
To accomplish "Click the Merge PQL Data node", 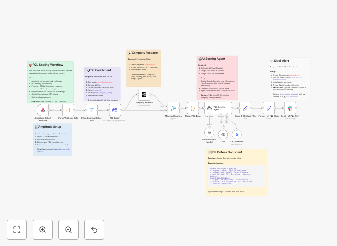I will click(x=193, y=109).
